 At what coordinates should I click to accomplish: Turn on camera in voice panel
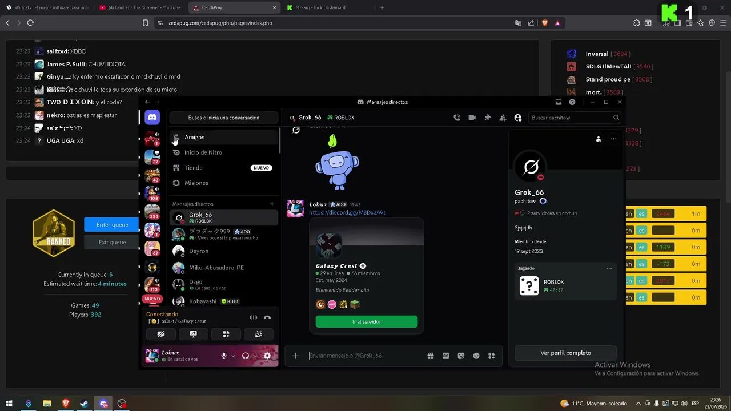pyautogui.click(x=161, y=334)
